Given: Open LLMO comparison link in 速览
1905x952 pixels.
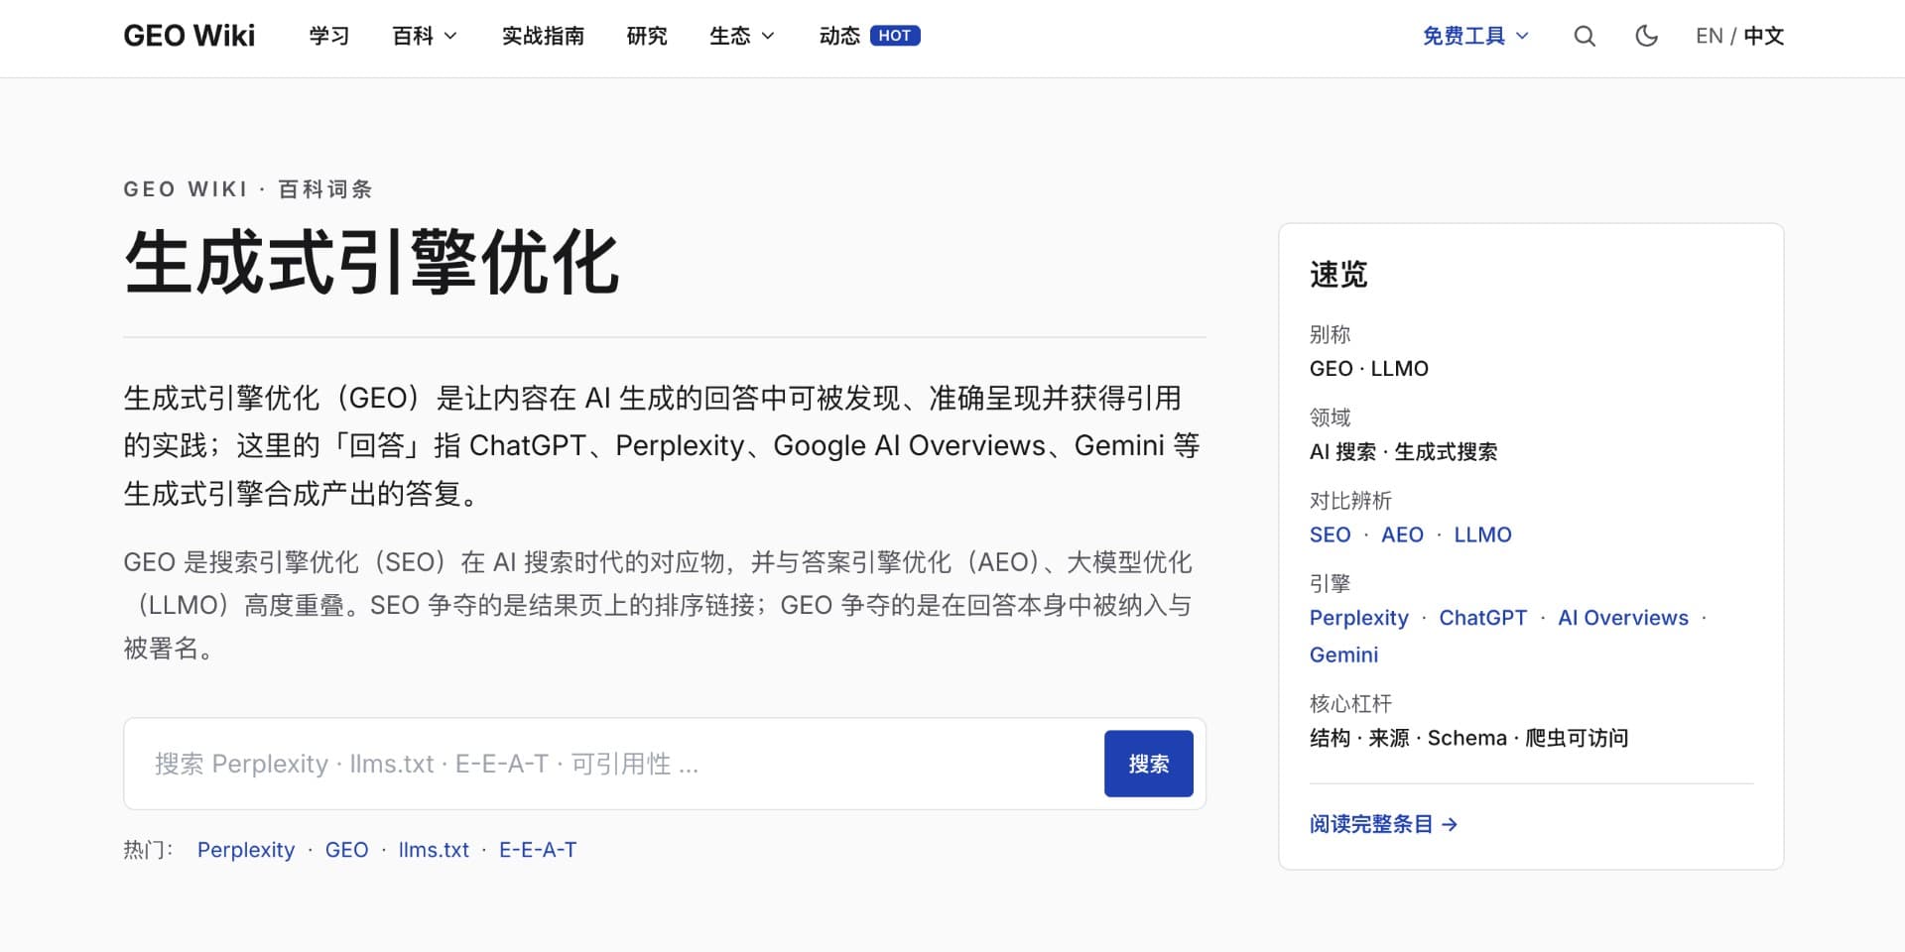Looking at the screenshot, I should 1482,535.
